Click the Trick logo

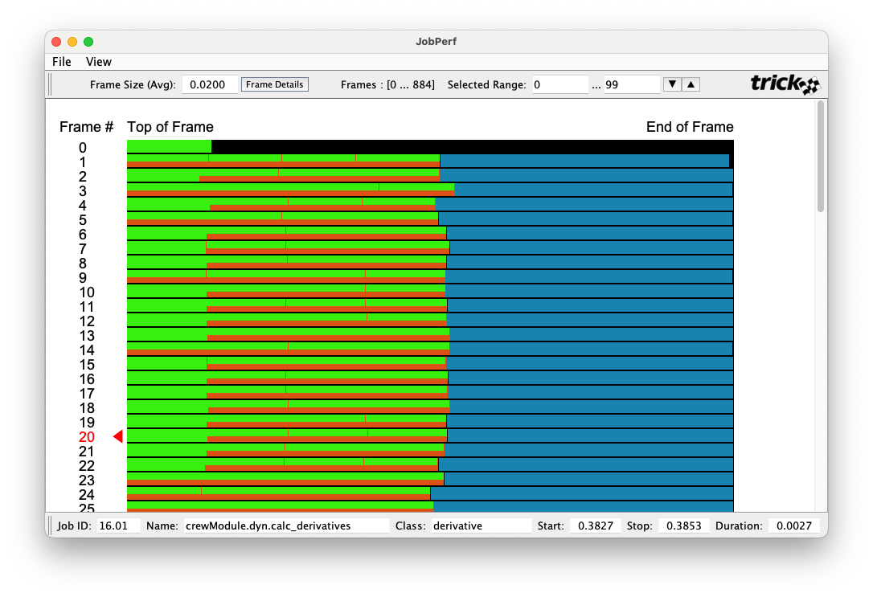point(785,84)
